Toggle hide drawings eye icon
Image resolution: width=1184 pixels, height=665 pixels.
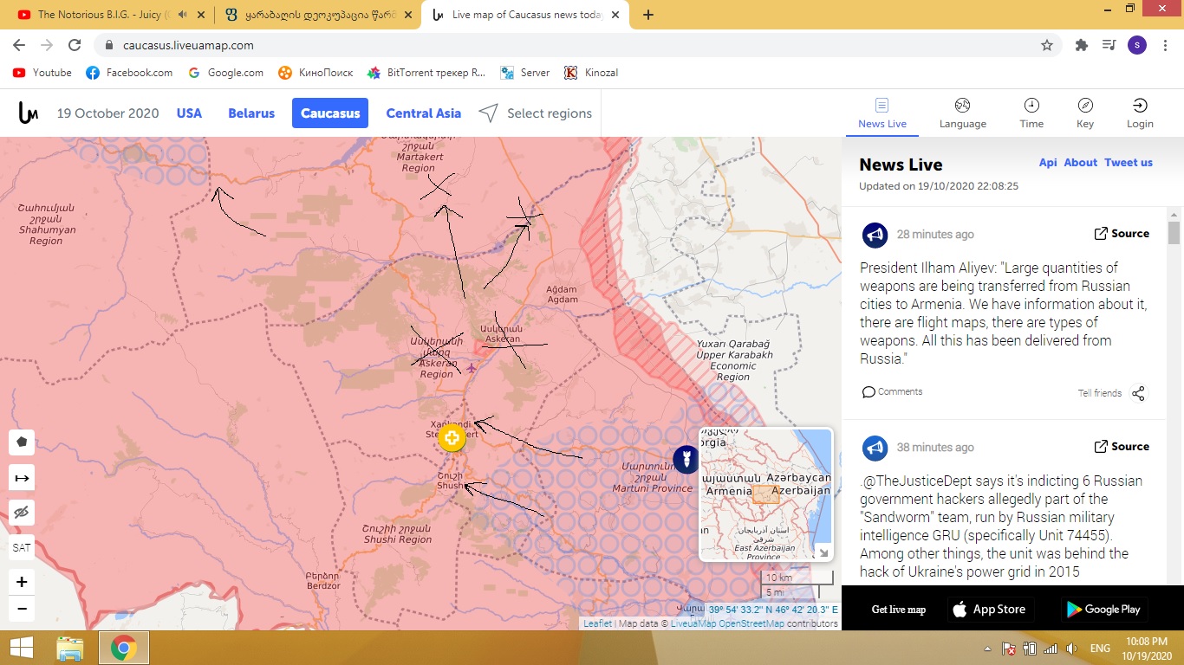(22, 513)
